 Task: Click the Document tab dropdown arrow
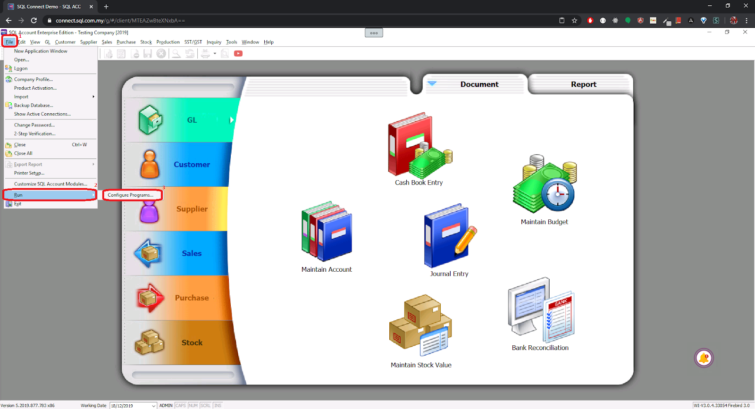(432, 83)
